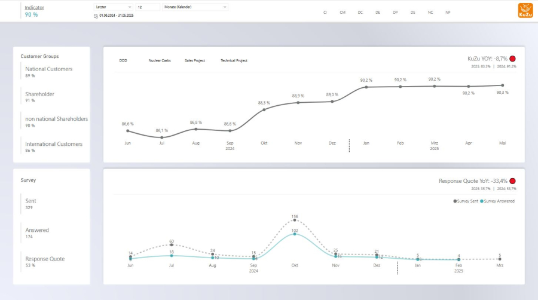Image resolution: width=538 pixels, height=300 pixels.
Task: Select the Sales Project tab
Action: click(195, 60)
